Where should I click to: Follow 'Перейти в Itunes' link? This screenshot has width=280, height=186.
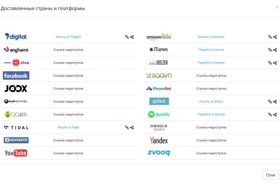tap(211, 50)
